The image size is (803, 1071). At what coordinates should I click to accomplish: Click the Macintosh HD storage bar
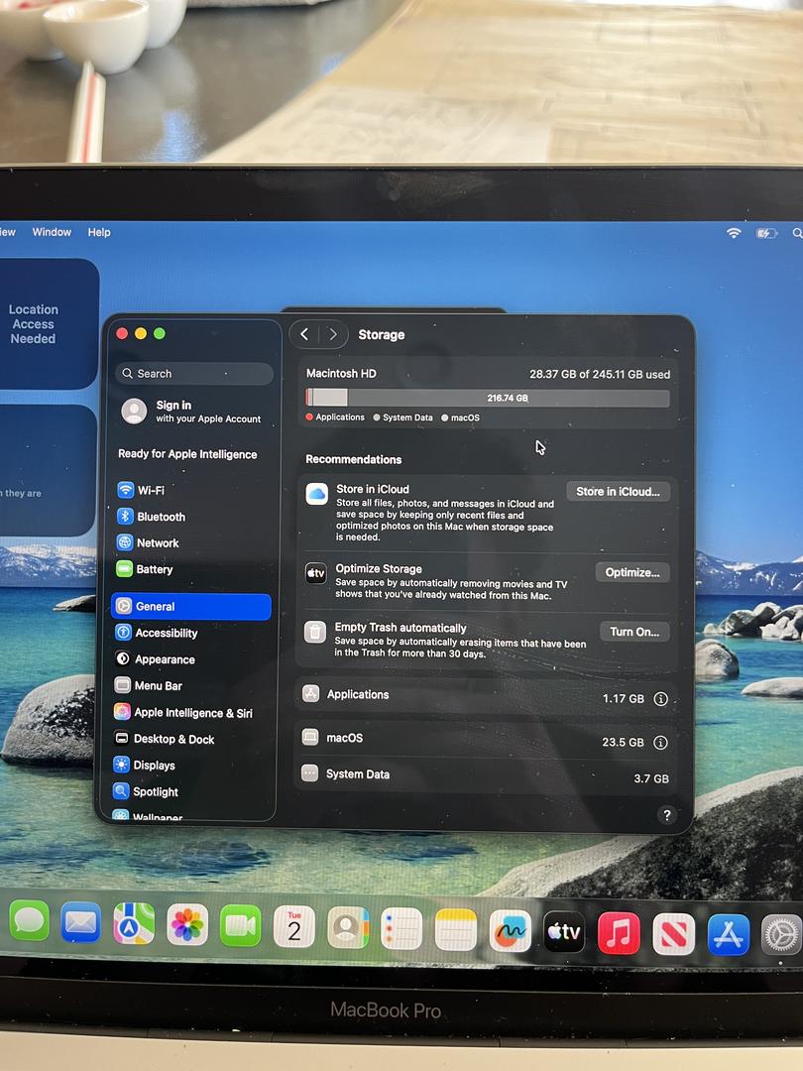click(x=488, y=399)
